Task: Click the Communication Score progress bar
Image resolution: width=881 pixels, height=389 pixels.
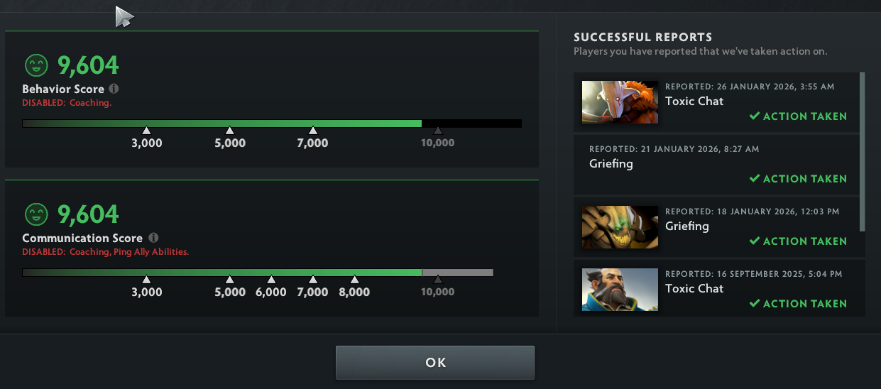Action: [258, 273]
